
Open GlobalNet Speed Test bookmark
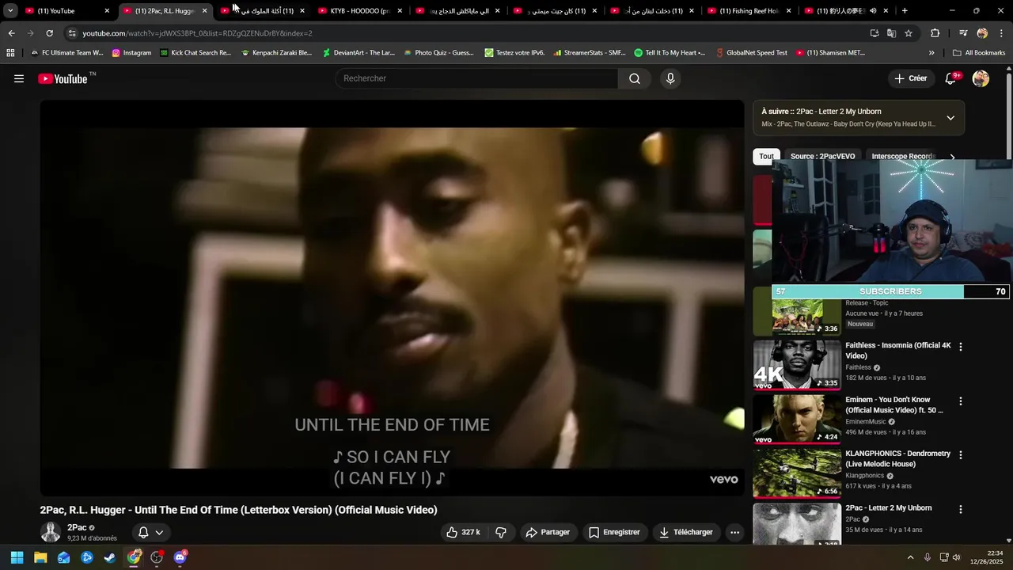click(751, 53)
